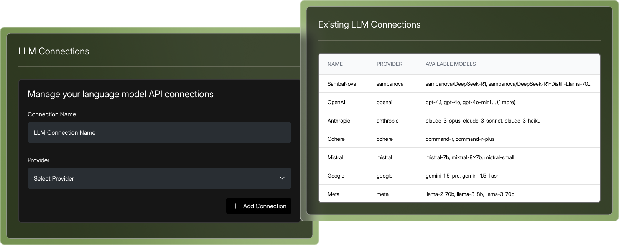The width and height of the screenshot is (619, 245).
Task: Click the lowercase meta provider cell
Action: point(382,194)
